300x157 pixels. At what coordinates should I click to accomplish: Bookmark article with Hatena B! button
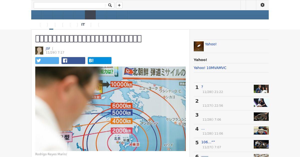[x=99, y=61]
